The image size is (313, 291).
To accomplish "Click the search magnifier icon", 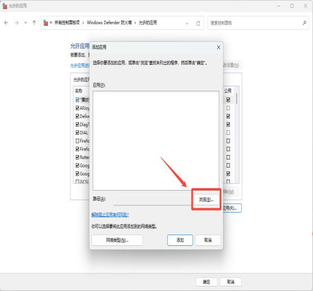I will 305,23.
